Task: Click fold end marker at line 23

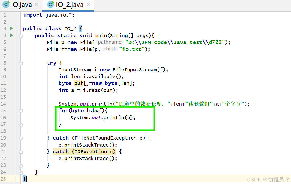Action: pyautogui.click(x=21, y=166)
